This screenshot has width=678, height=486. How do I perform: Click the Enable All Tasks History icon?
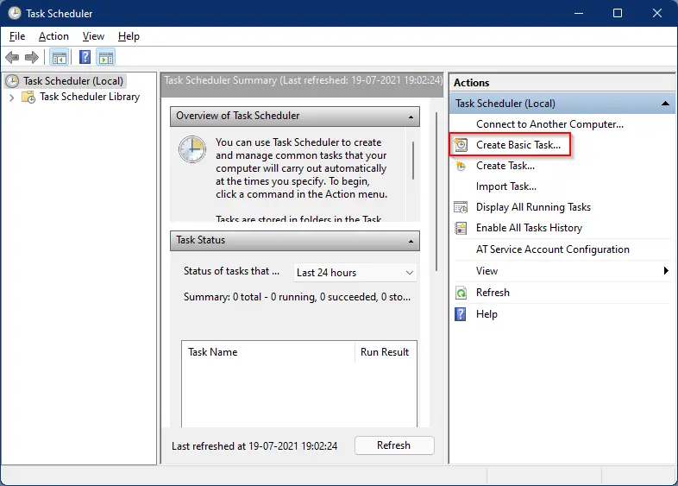(461, 228)
